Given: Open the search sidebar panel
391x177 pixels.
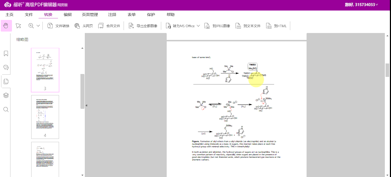Looking at the screenshot, I should pos(6,109).
